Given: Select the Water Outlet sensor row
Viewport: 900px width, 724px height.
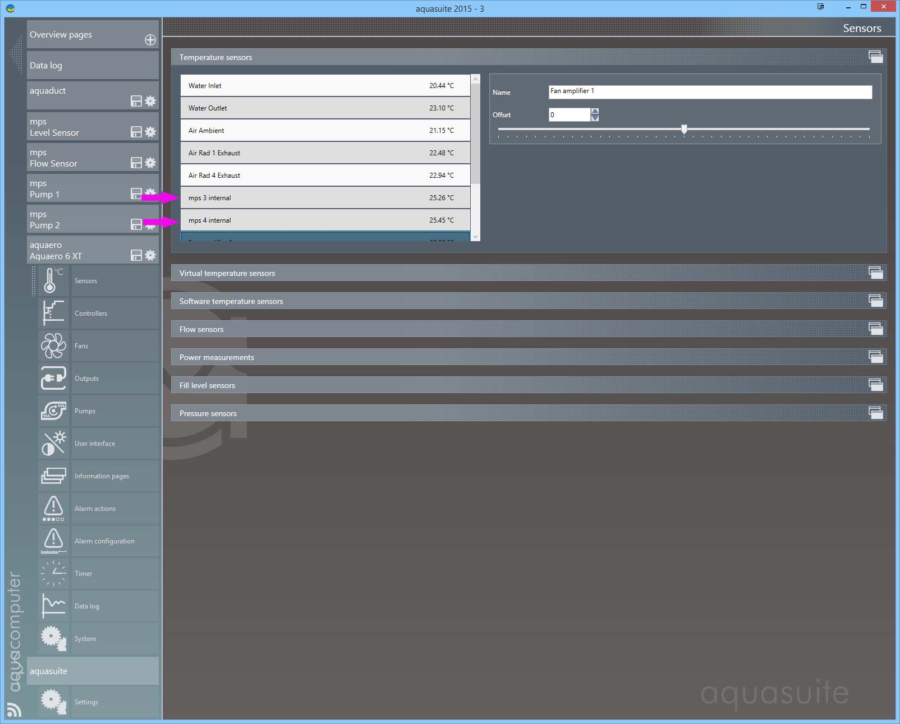Looking at the screenshot, I should click(x=325, y=108).
